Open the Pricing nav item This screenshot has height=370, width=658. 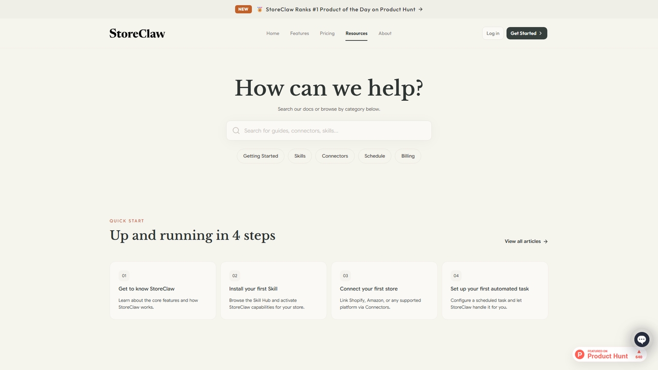[327, 33]
